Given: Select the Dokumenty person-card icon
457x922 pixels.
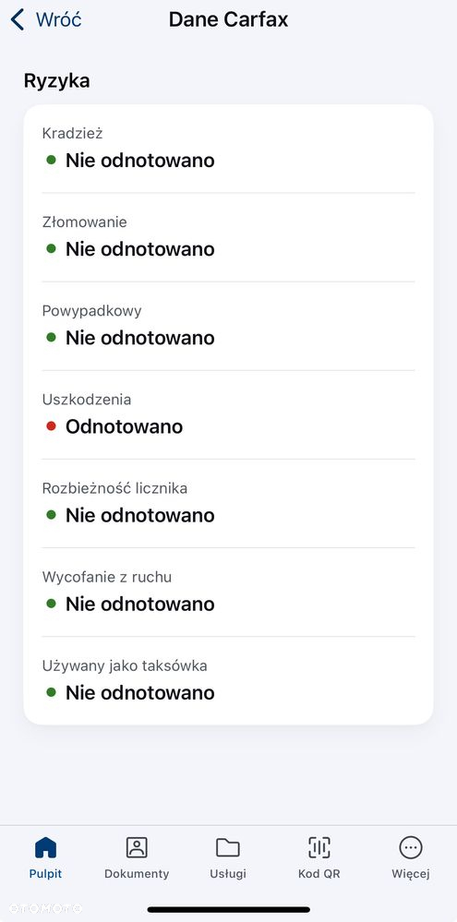Looking at the screenshot, I should tap(137, 847).
